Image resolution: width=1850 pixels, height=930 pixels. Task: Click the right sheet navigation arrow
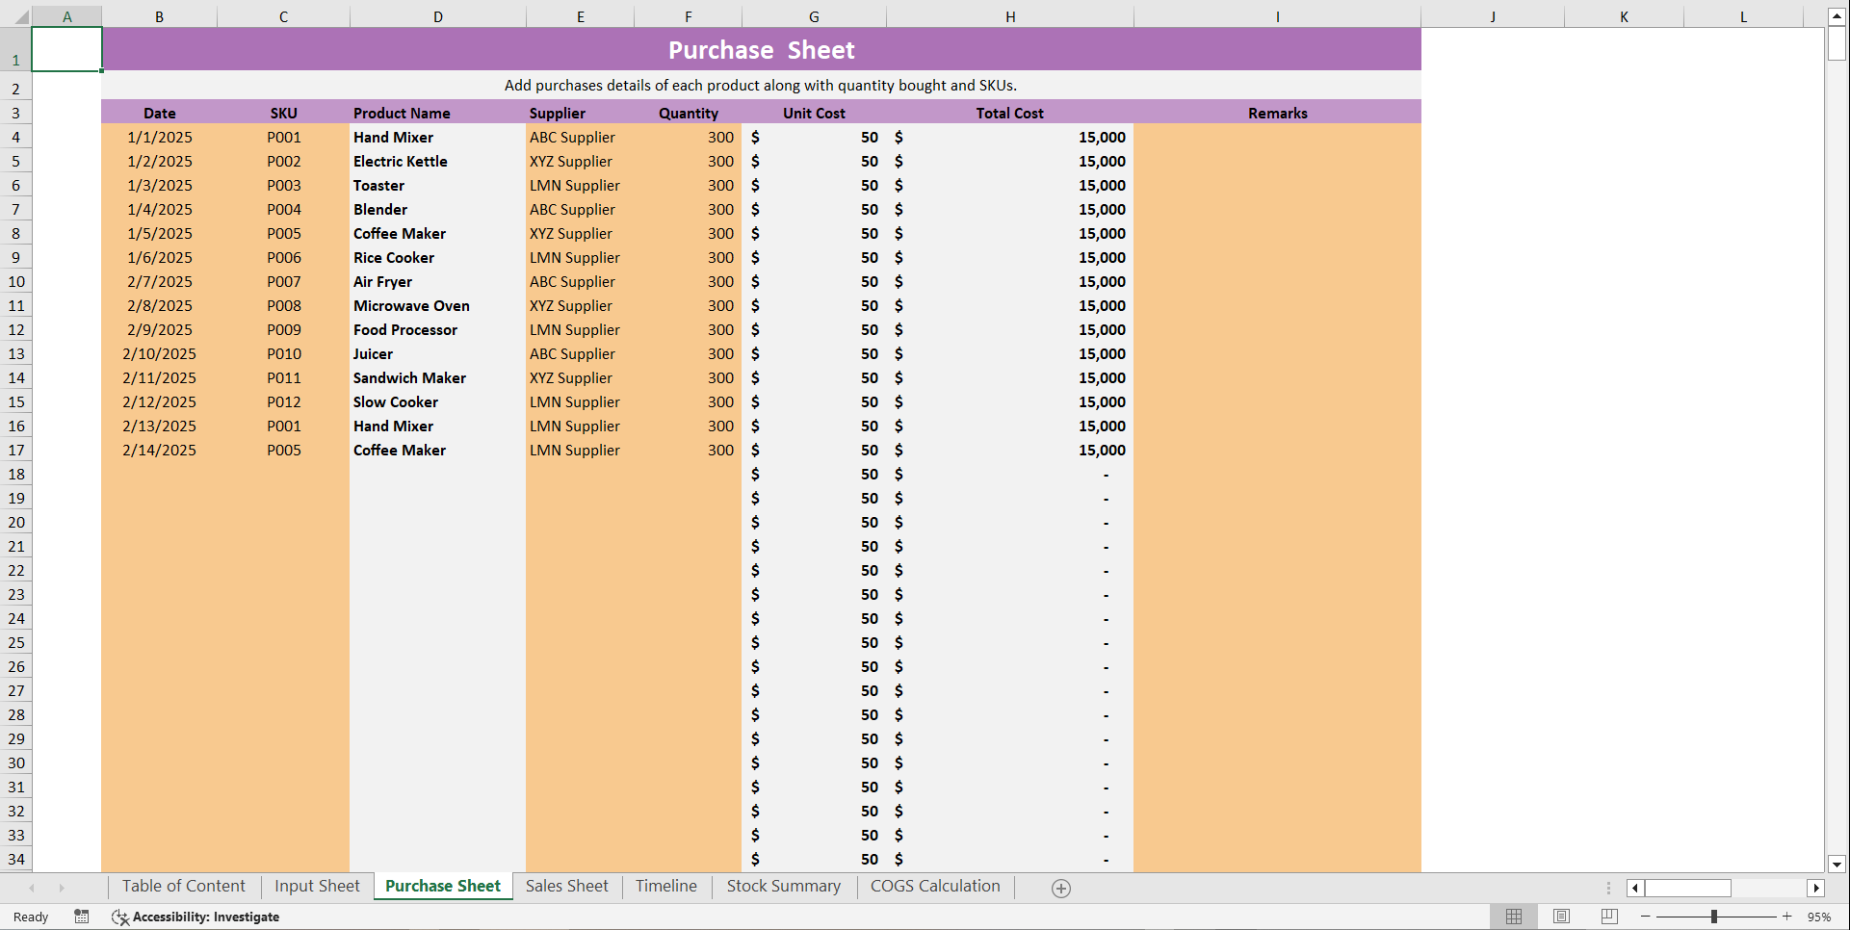63,887
